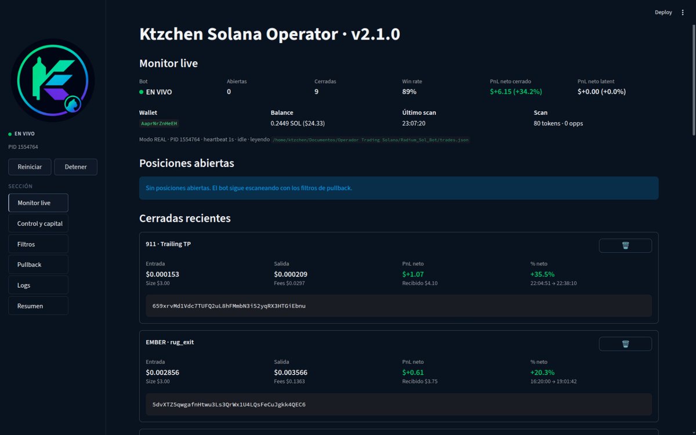Click the trades.json file path text

coord(371,140)
